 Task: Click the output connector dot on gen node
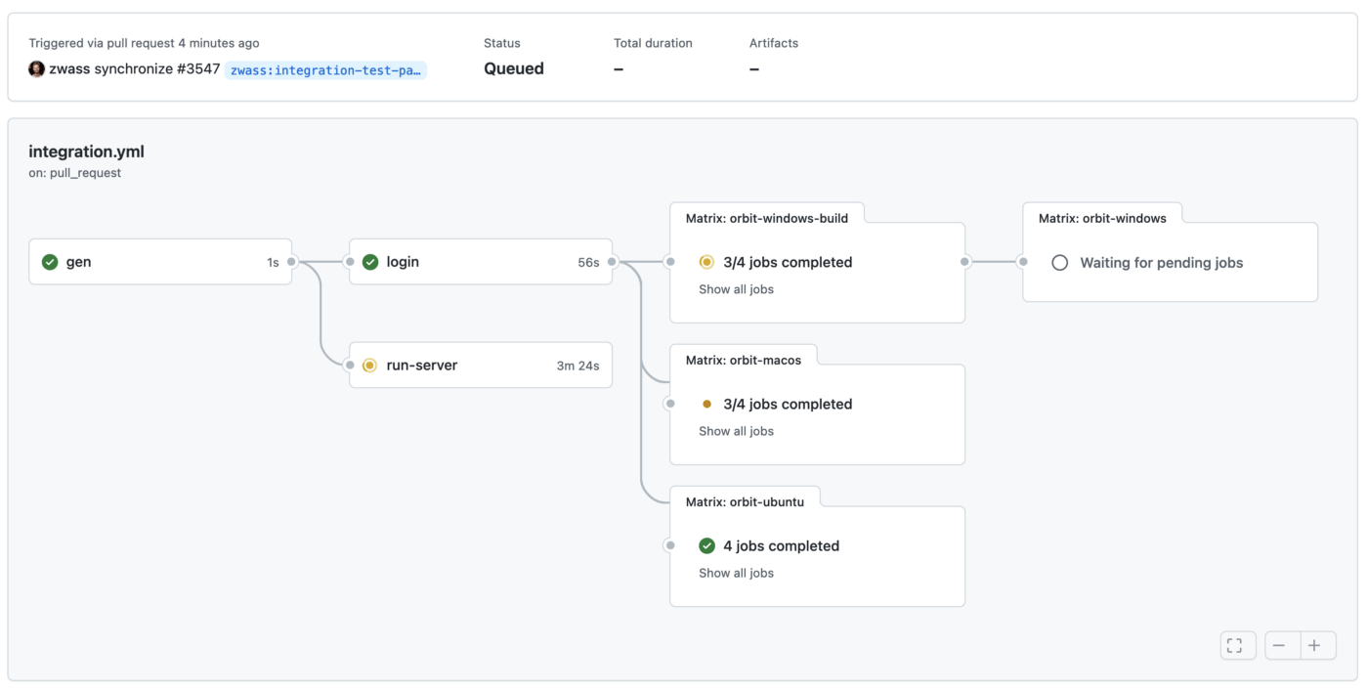(x=291, y=262)
